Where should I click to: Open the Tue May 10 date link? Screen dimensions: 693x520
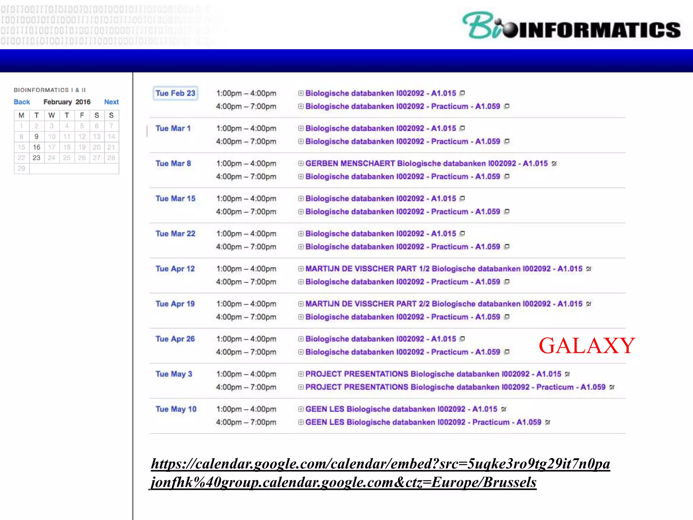tap(176, 409)
